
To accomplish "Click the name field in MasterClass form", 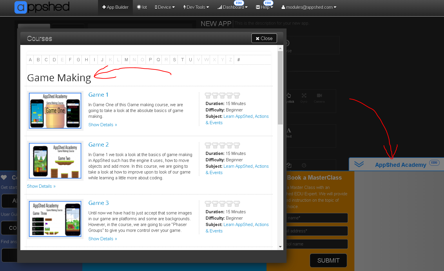I will click(317, 218).
